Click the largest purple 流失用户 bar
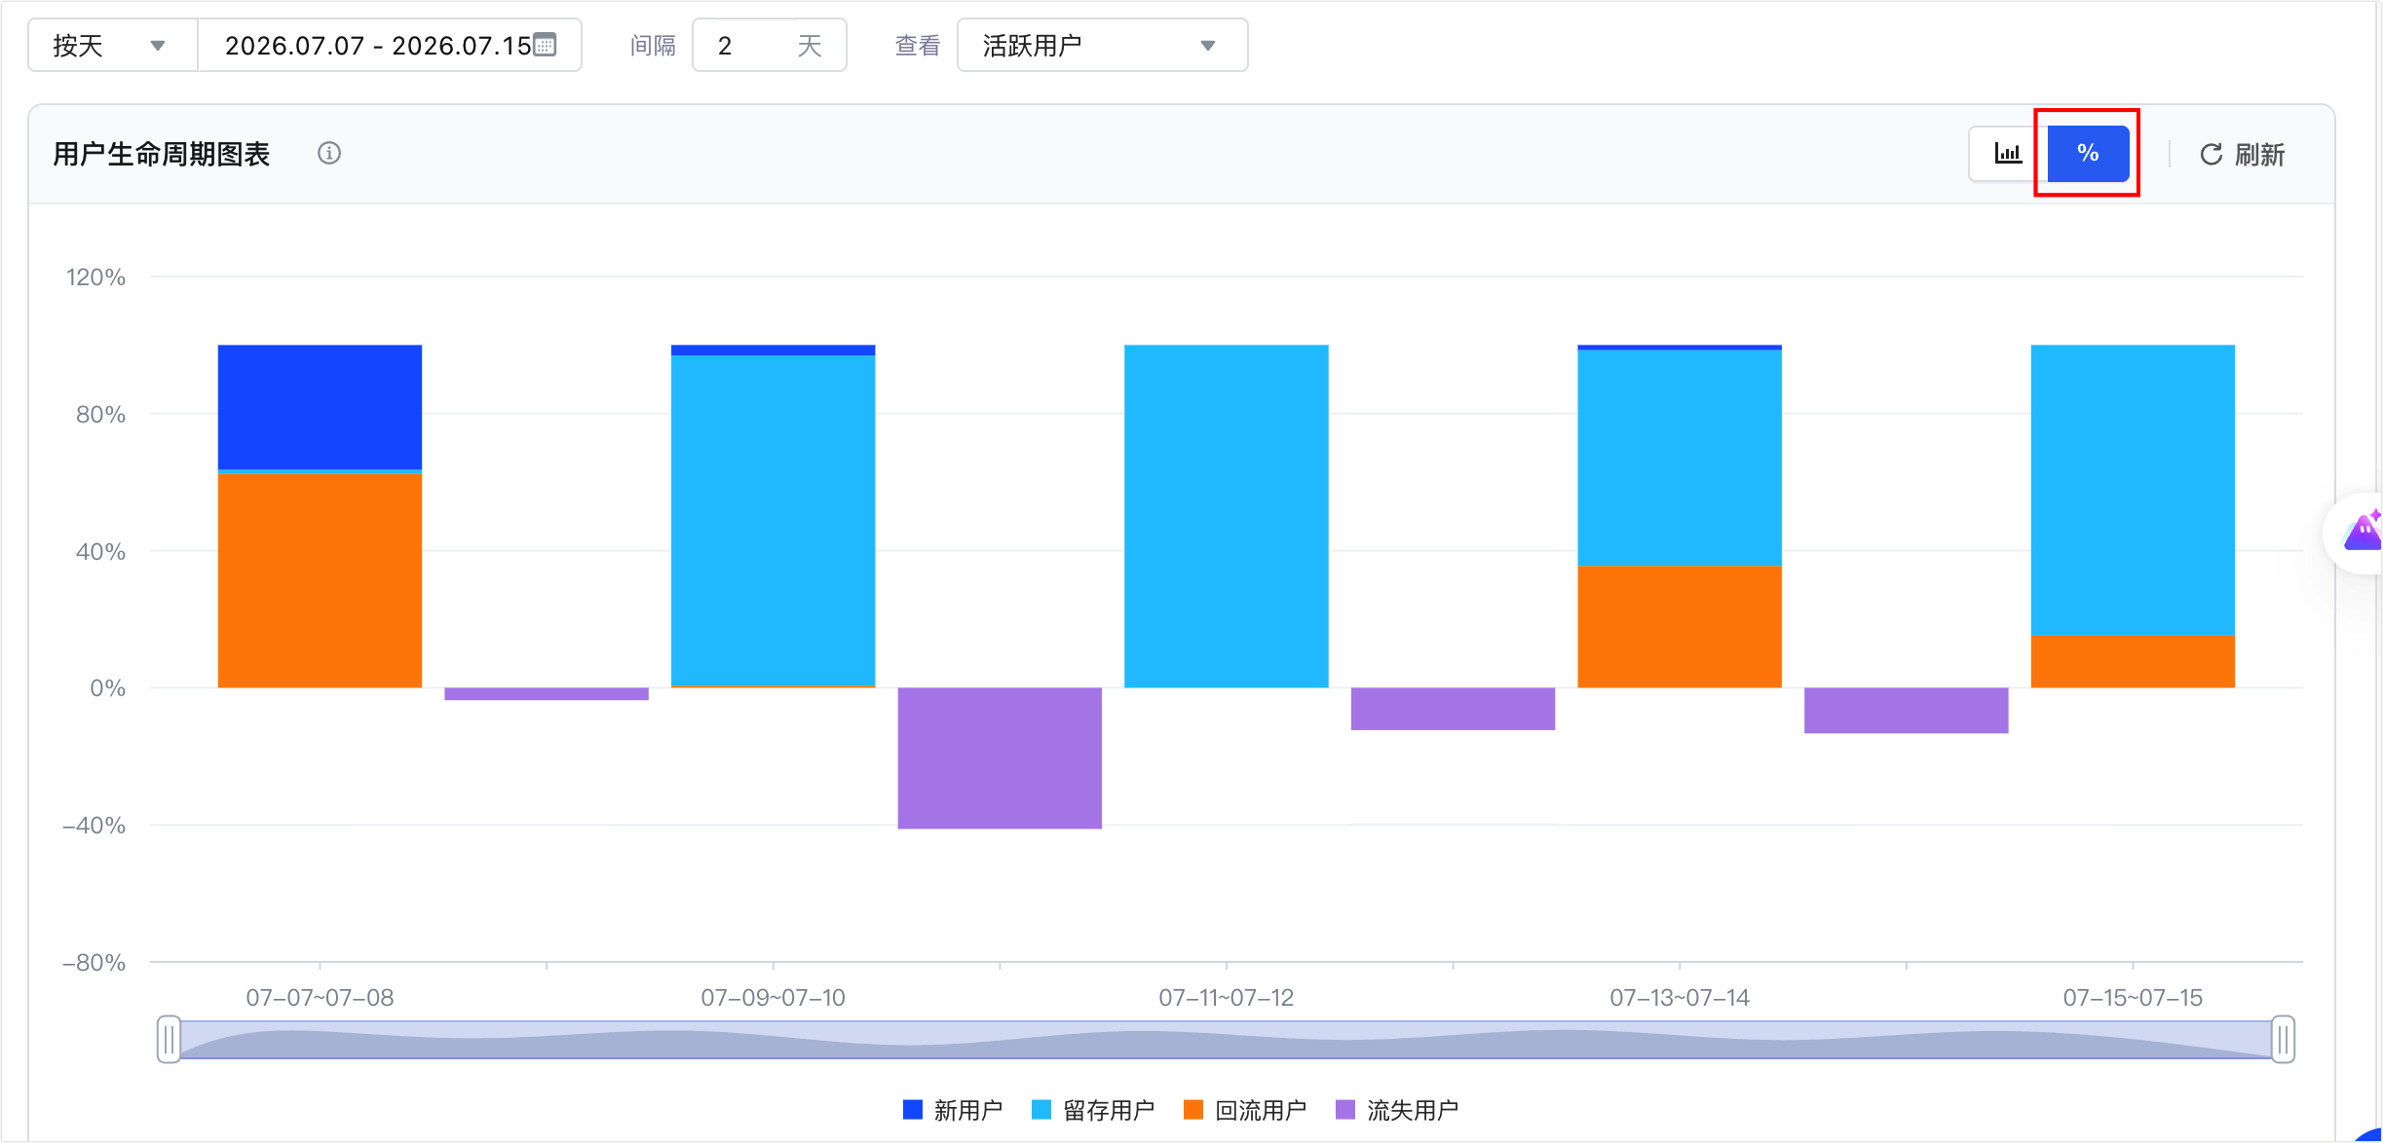This screenshot has height=1143, width=2383. point(1000,758)
